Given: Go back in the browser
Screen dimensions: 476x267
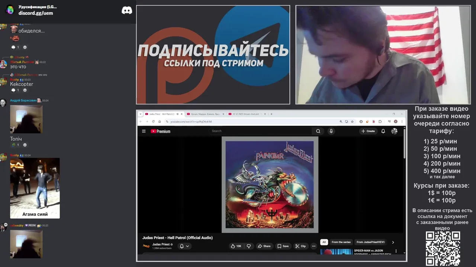Looking at the screenshot, I should pos(141,121).
